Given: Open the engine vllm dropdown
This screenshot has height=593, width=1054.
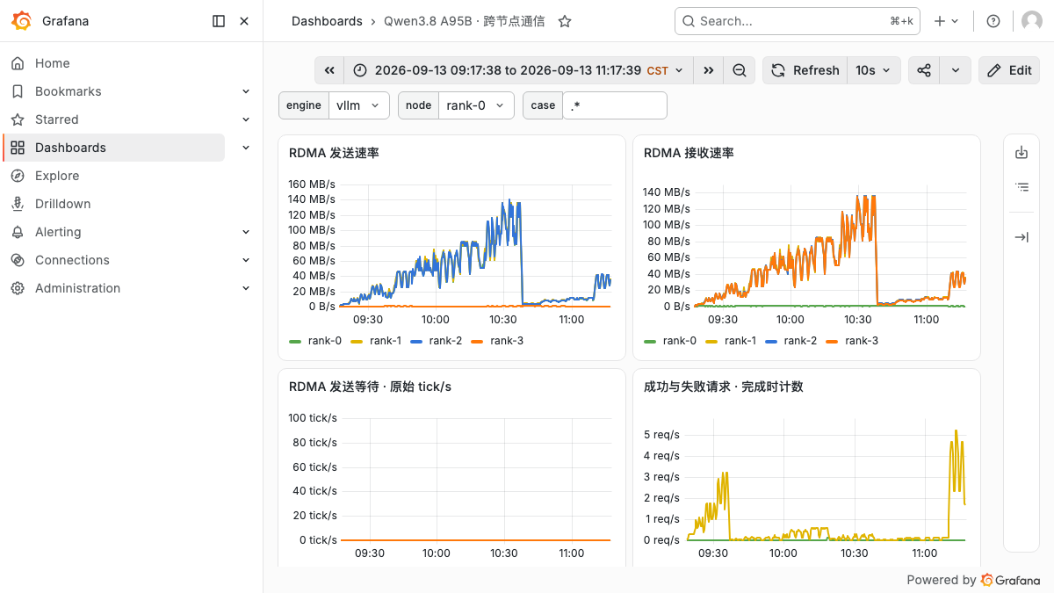Looking at the screenshot, I should point(359,105).
